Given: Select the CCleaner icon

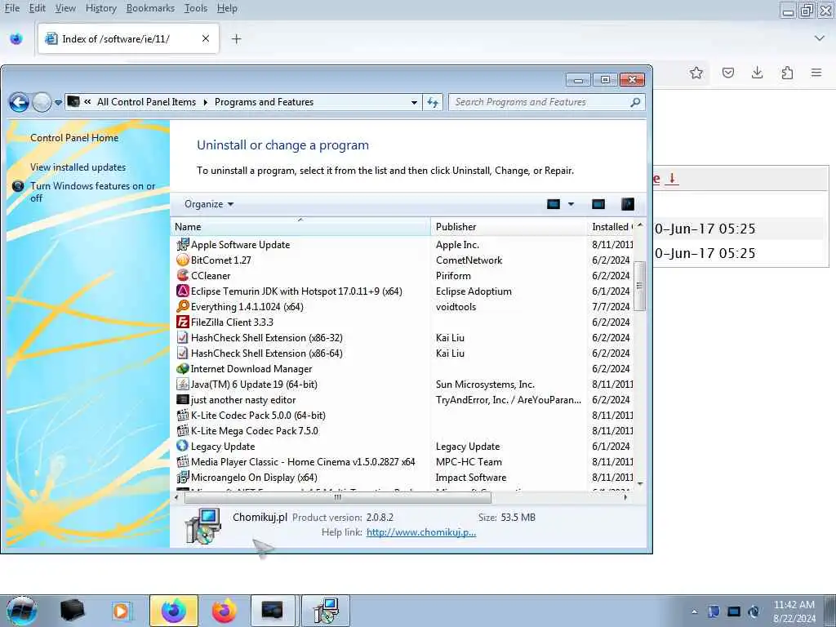Looking at the screenshot, I should pos(182,275).
